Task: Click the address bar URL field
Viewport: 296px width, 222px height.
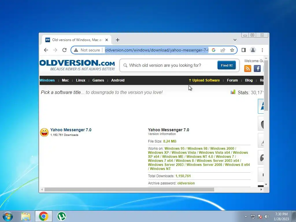Action: [156, 50]
